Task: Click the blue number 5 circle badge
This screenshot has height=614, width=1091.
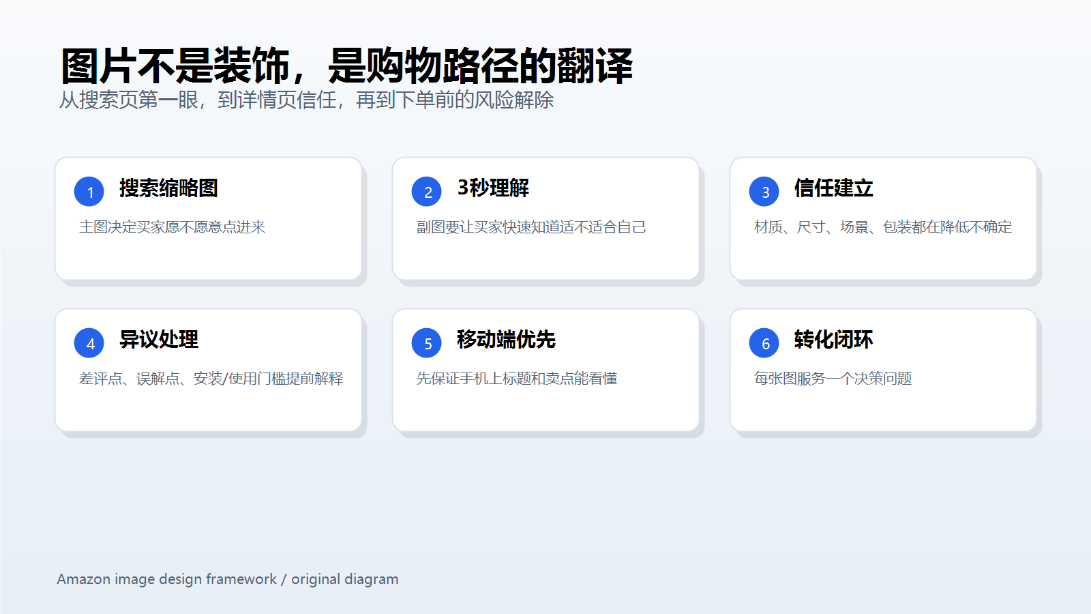Action: tap(427, 343)
